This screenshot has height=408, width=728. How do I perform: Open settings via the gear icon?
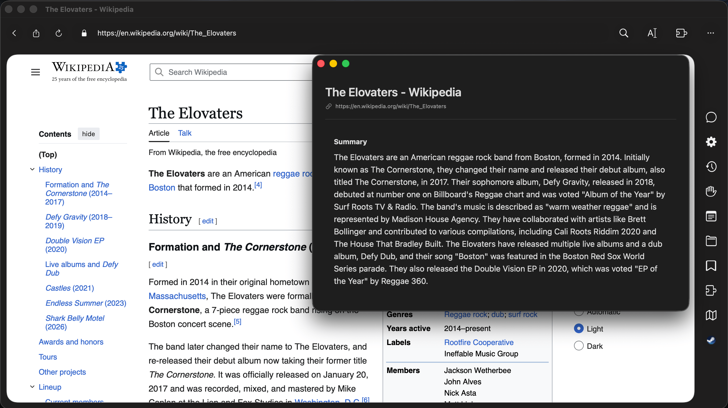coord(711,142)
